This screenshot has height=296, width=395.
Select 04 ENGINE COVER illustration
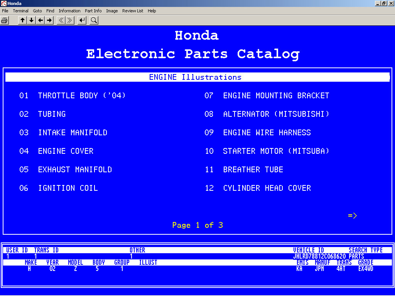coord(56,151)
